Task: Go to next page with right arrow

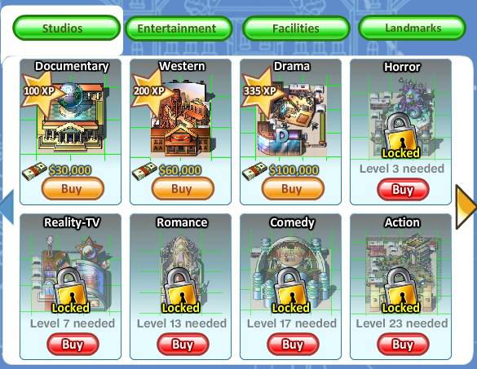Action: point(466,207)
